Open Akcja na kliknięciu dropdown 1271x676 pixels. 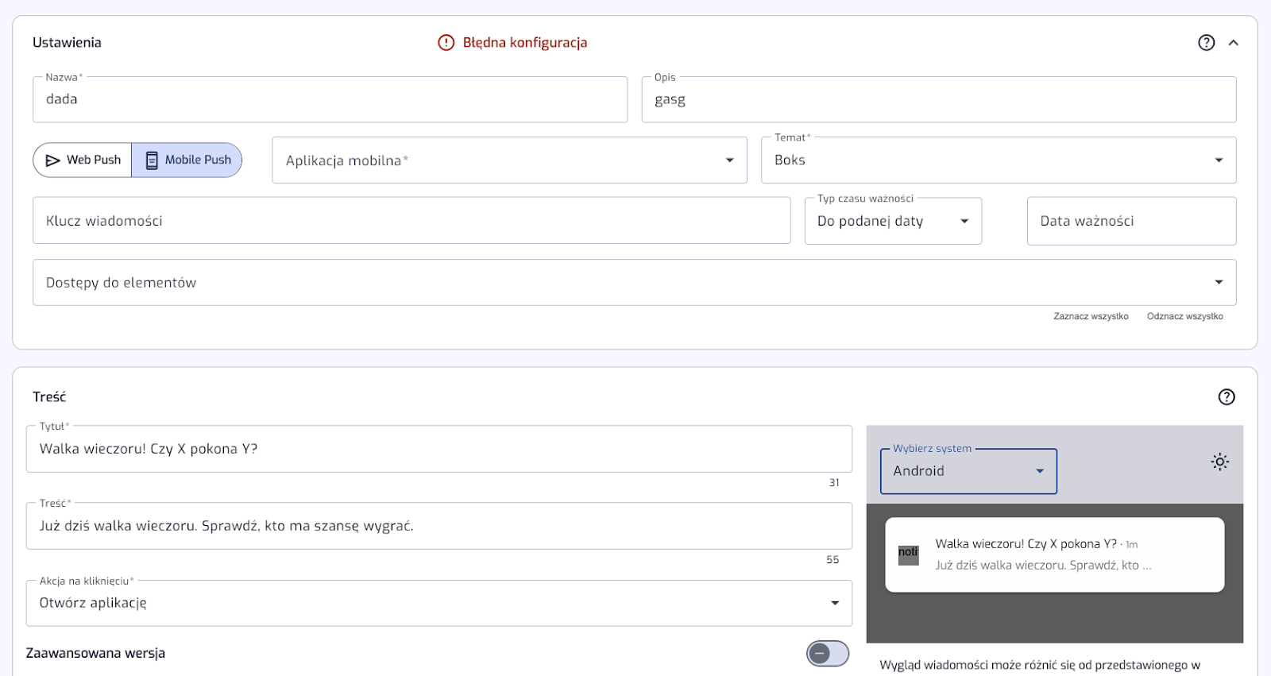(438, 603)
